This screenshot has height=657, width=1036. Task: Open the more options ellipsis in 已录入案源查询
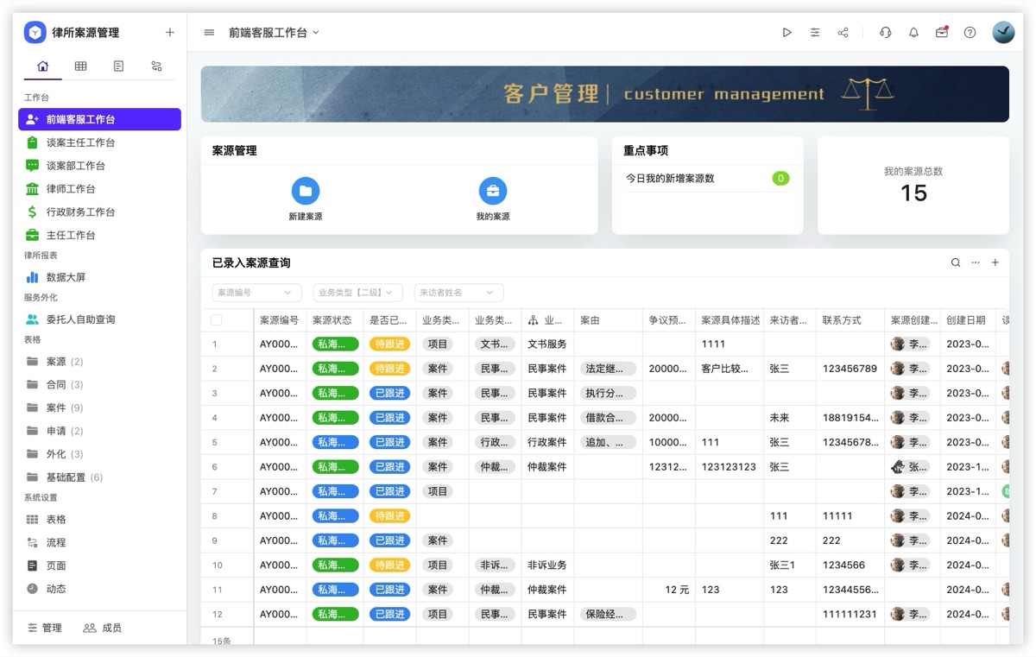pyautogui.click(x=976, y=262)
